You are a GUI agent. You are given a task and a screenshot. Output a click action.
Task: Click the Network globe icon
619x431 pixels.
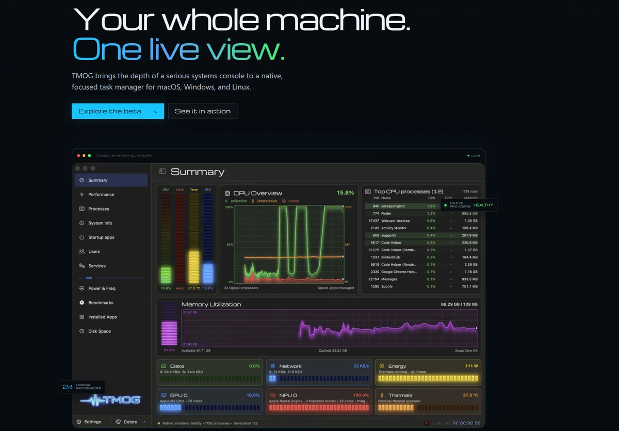click(x=273, y=366)
